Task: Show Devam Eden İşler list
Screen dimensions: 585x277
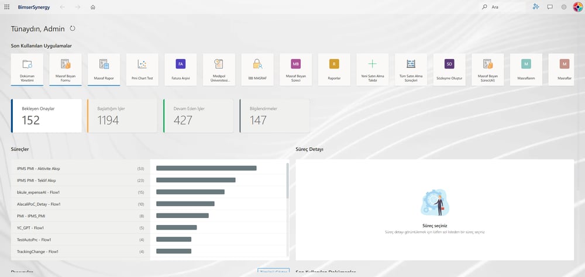Action: click(198, 116)
